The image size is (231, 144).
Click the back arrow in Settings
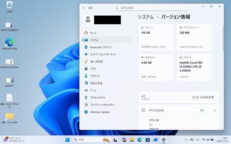pos(84,8)
